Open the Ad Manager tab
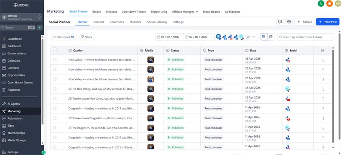This screenshot has height=155, width=341. (x=232, y=12)
